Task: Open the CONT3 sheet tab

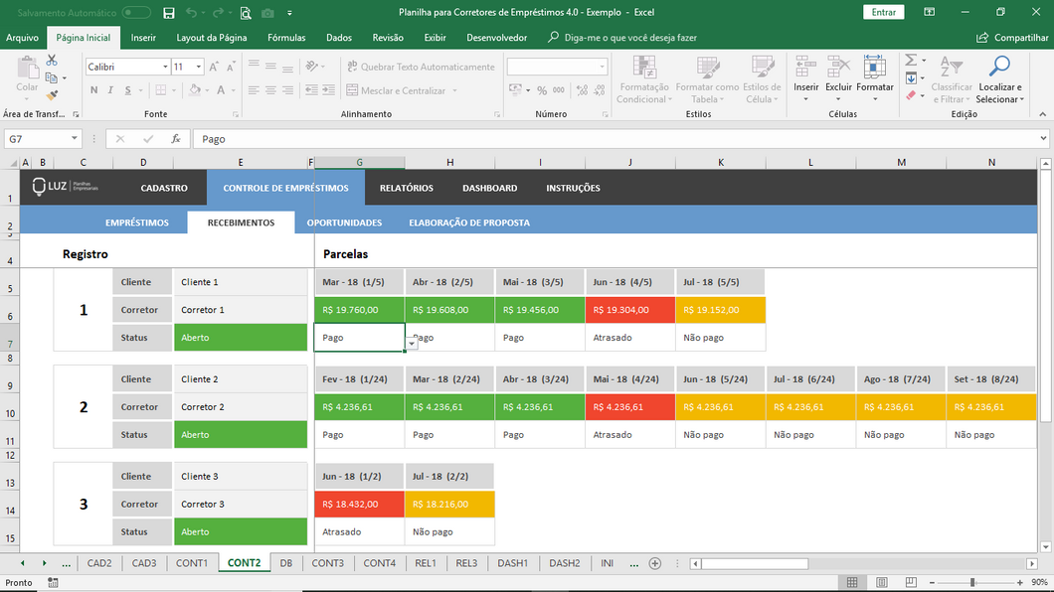Action: [x=327, y=563]
